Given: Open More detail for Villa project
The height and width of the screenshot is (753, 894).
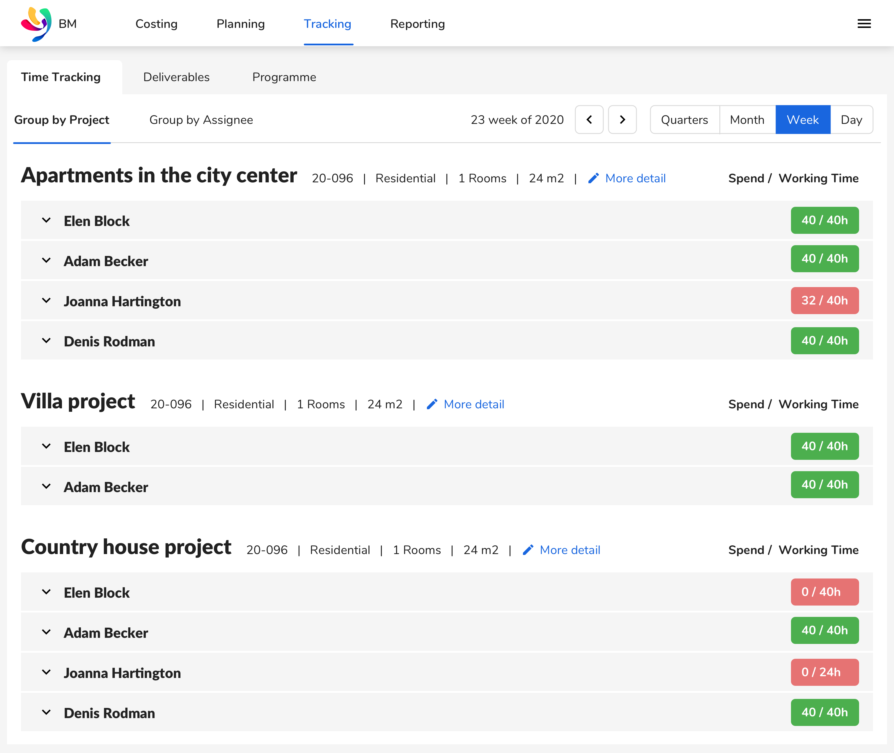Looking at the screenshot, I should 473,404.
